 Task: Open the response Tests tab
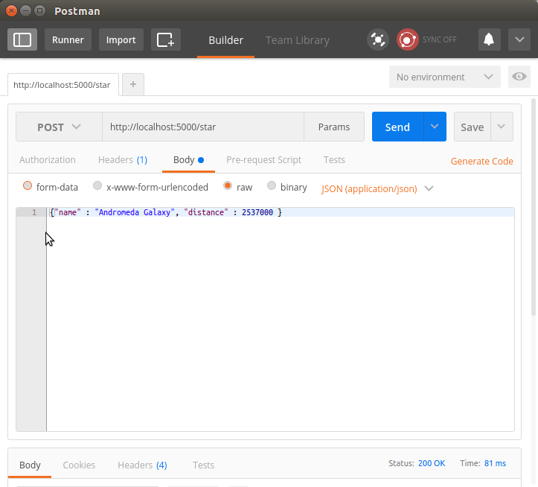203,465
